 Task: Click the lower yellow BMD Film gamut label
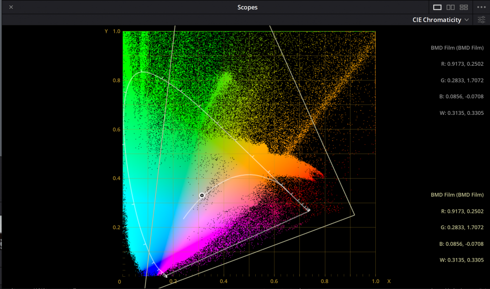tap(457, 195)
